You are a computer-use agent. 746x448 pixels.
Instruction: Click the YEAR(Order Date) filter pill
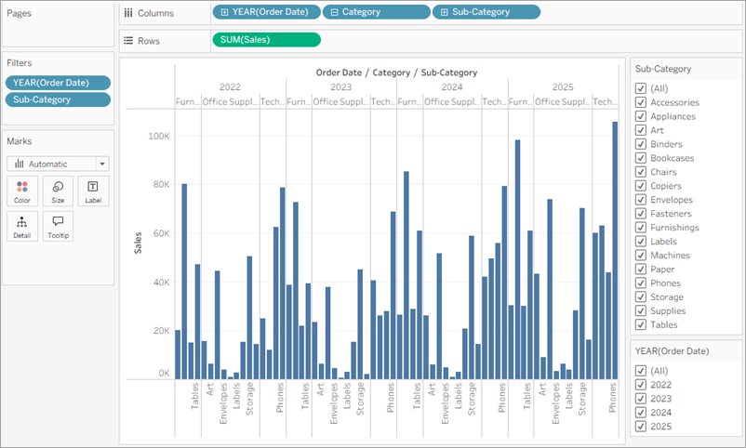pos(58,82)
